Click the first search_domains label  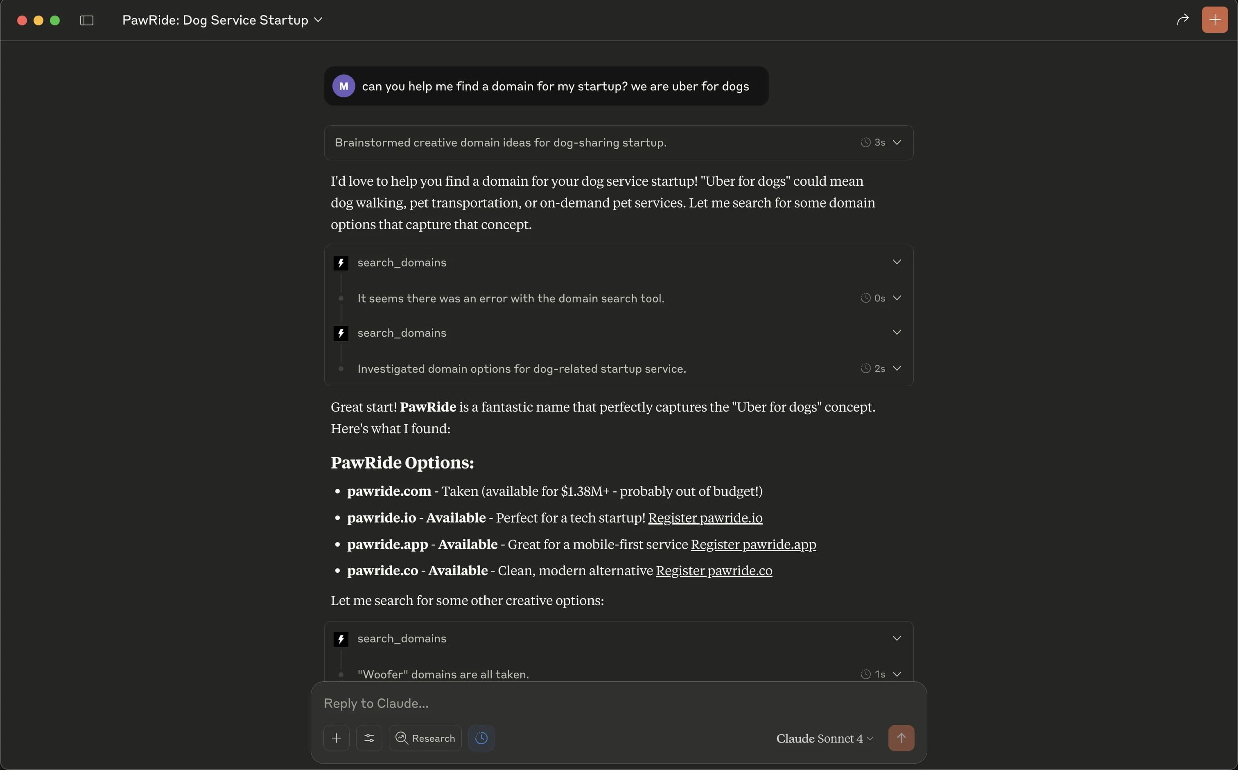(x=402, y=263)
